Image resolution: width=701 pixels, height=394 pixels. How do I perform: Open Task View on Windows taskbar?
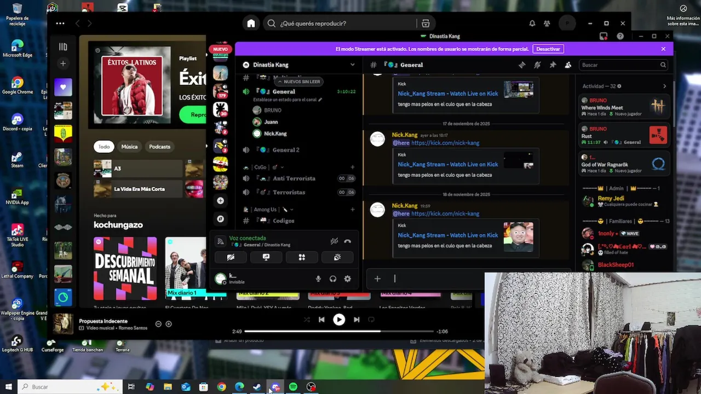[131, 387]
